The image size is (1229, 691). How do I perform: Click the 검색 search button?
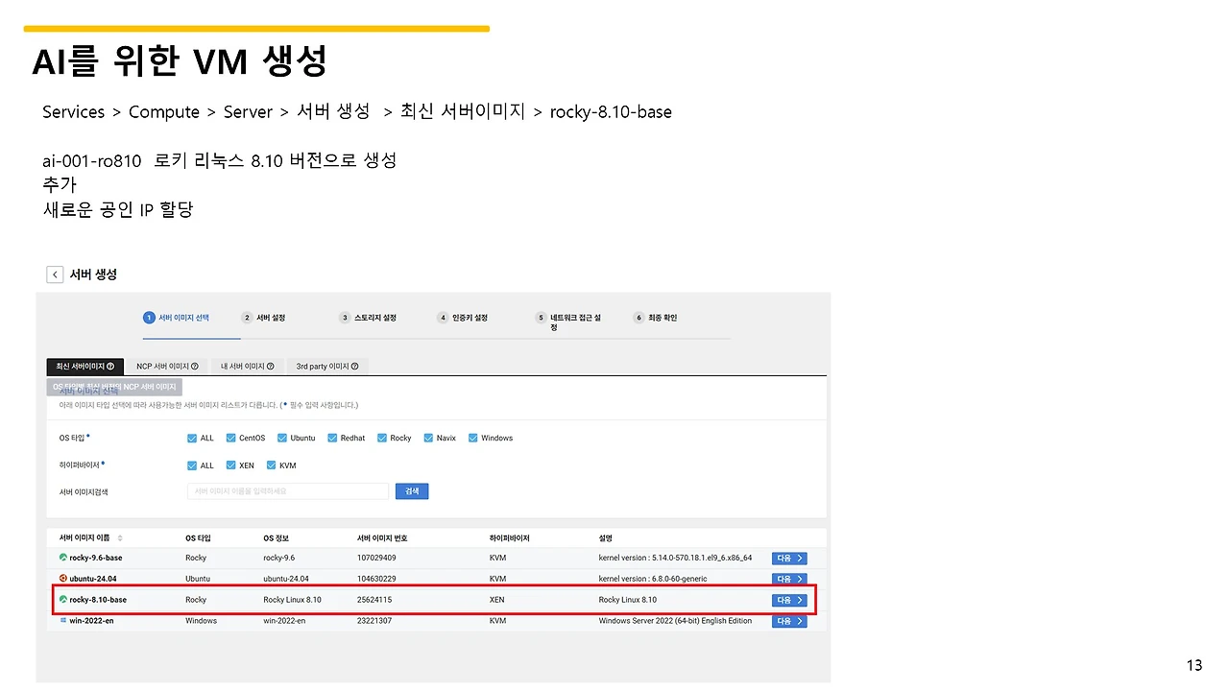(412, 490)
